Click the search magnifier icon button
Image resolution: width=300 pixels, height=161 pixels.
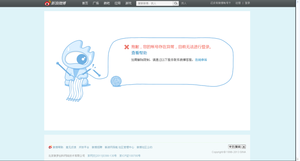pyautogui.click(x=176, y=3)
